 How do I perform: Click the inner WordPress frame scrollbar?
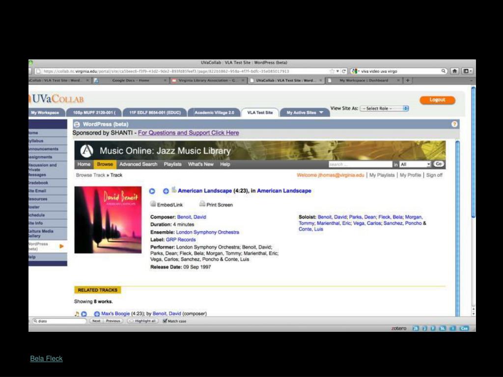457,228
